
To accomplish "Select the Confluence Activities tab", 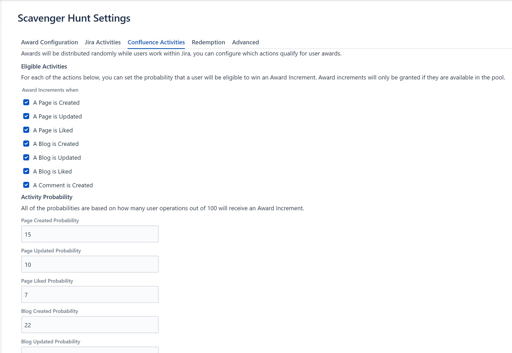I will pos(156,42).
